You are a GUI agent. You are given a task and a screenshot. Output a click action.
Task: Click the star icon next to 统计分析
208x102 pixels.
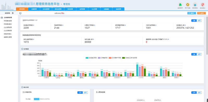click(22, 87)
